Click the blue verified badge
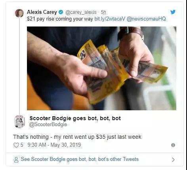Screen dimensions: 187x170 coord(61,12)
